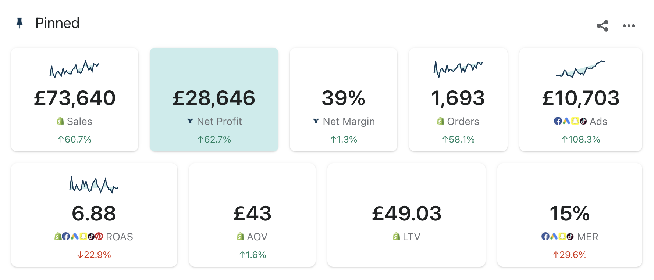Click the Orders sparkline chart

pyautogui.click(x=458, y=69)
